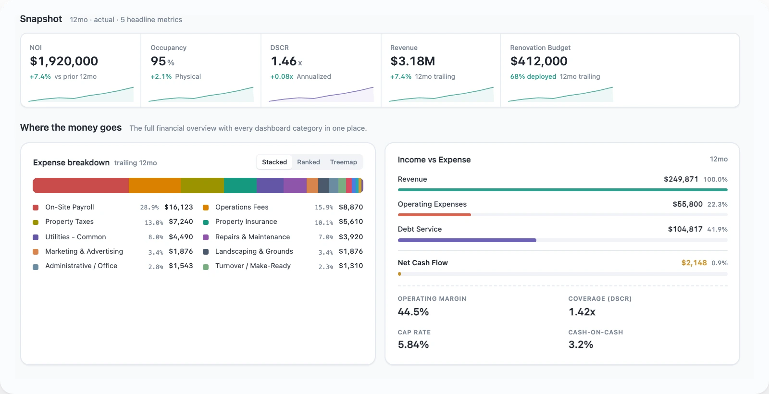This screenshot has height=394, width=769.
Task: Click the purple DSCR sparkline chart
Action: pyautogui.click(x=321, y=94)
